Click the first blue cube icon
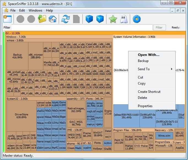Image resolution: width=188 pixels, height=160 pixels. [89, 19]
